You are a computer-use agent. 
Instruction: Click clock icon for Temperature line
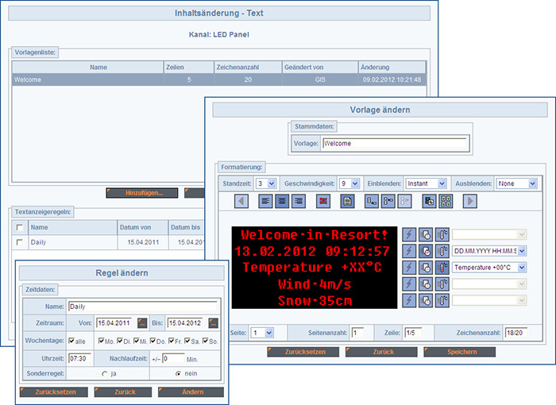[x=426, y=268]
